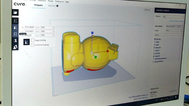Screen dimensions: 189x106
Task: Enable the Snap Scaling checkbox
Action: (33, 40)
